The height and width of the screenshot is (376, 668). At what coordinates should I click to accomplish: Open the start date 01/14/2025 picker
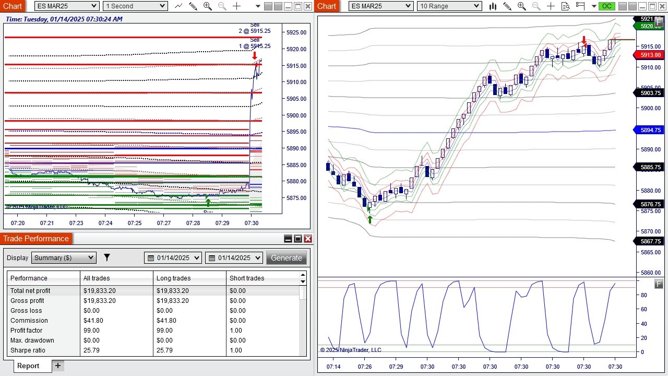click(173, 257)
